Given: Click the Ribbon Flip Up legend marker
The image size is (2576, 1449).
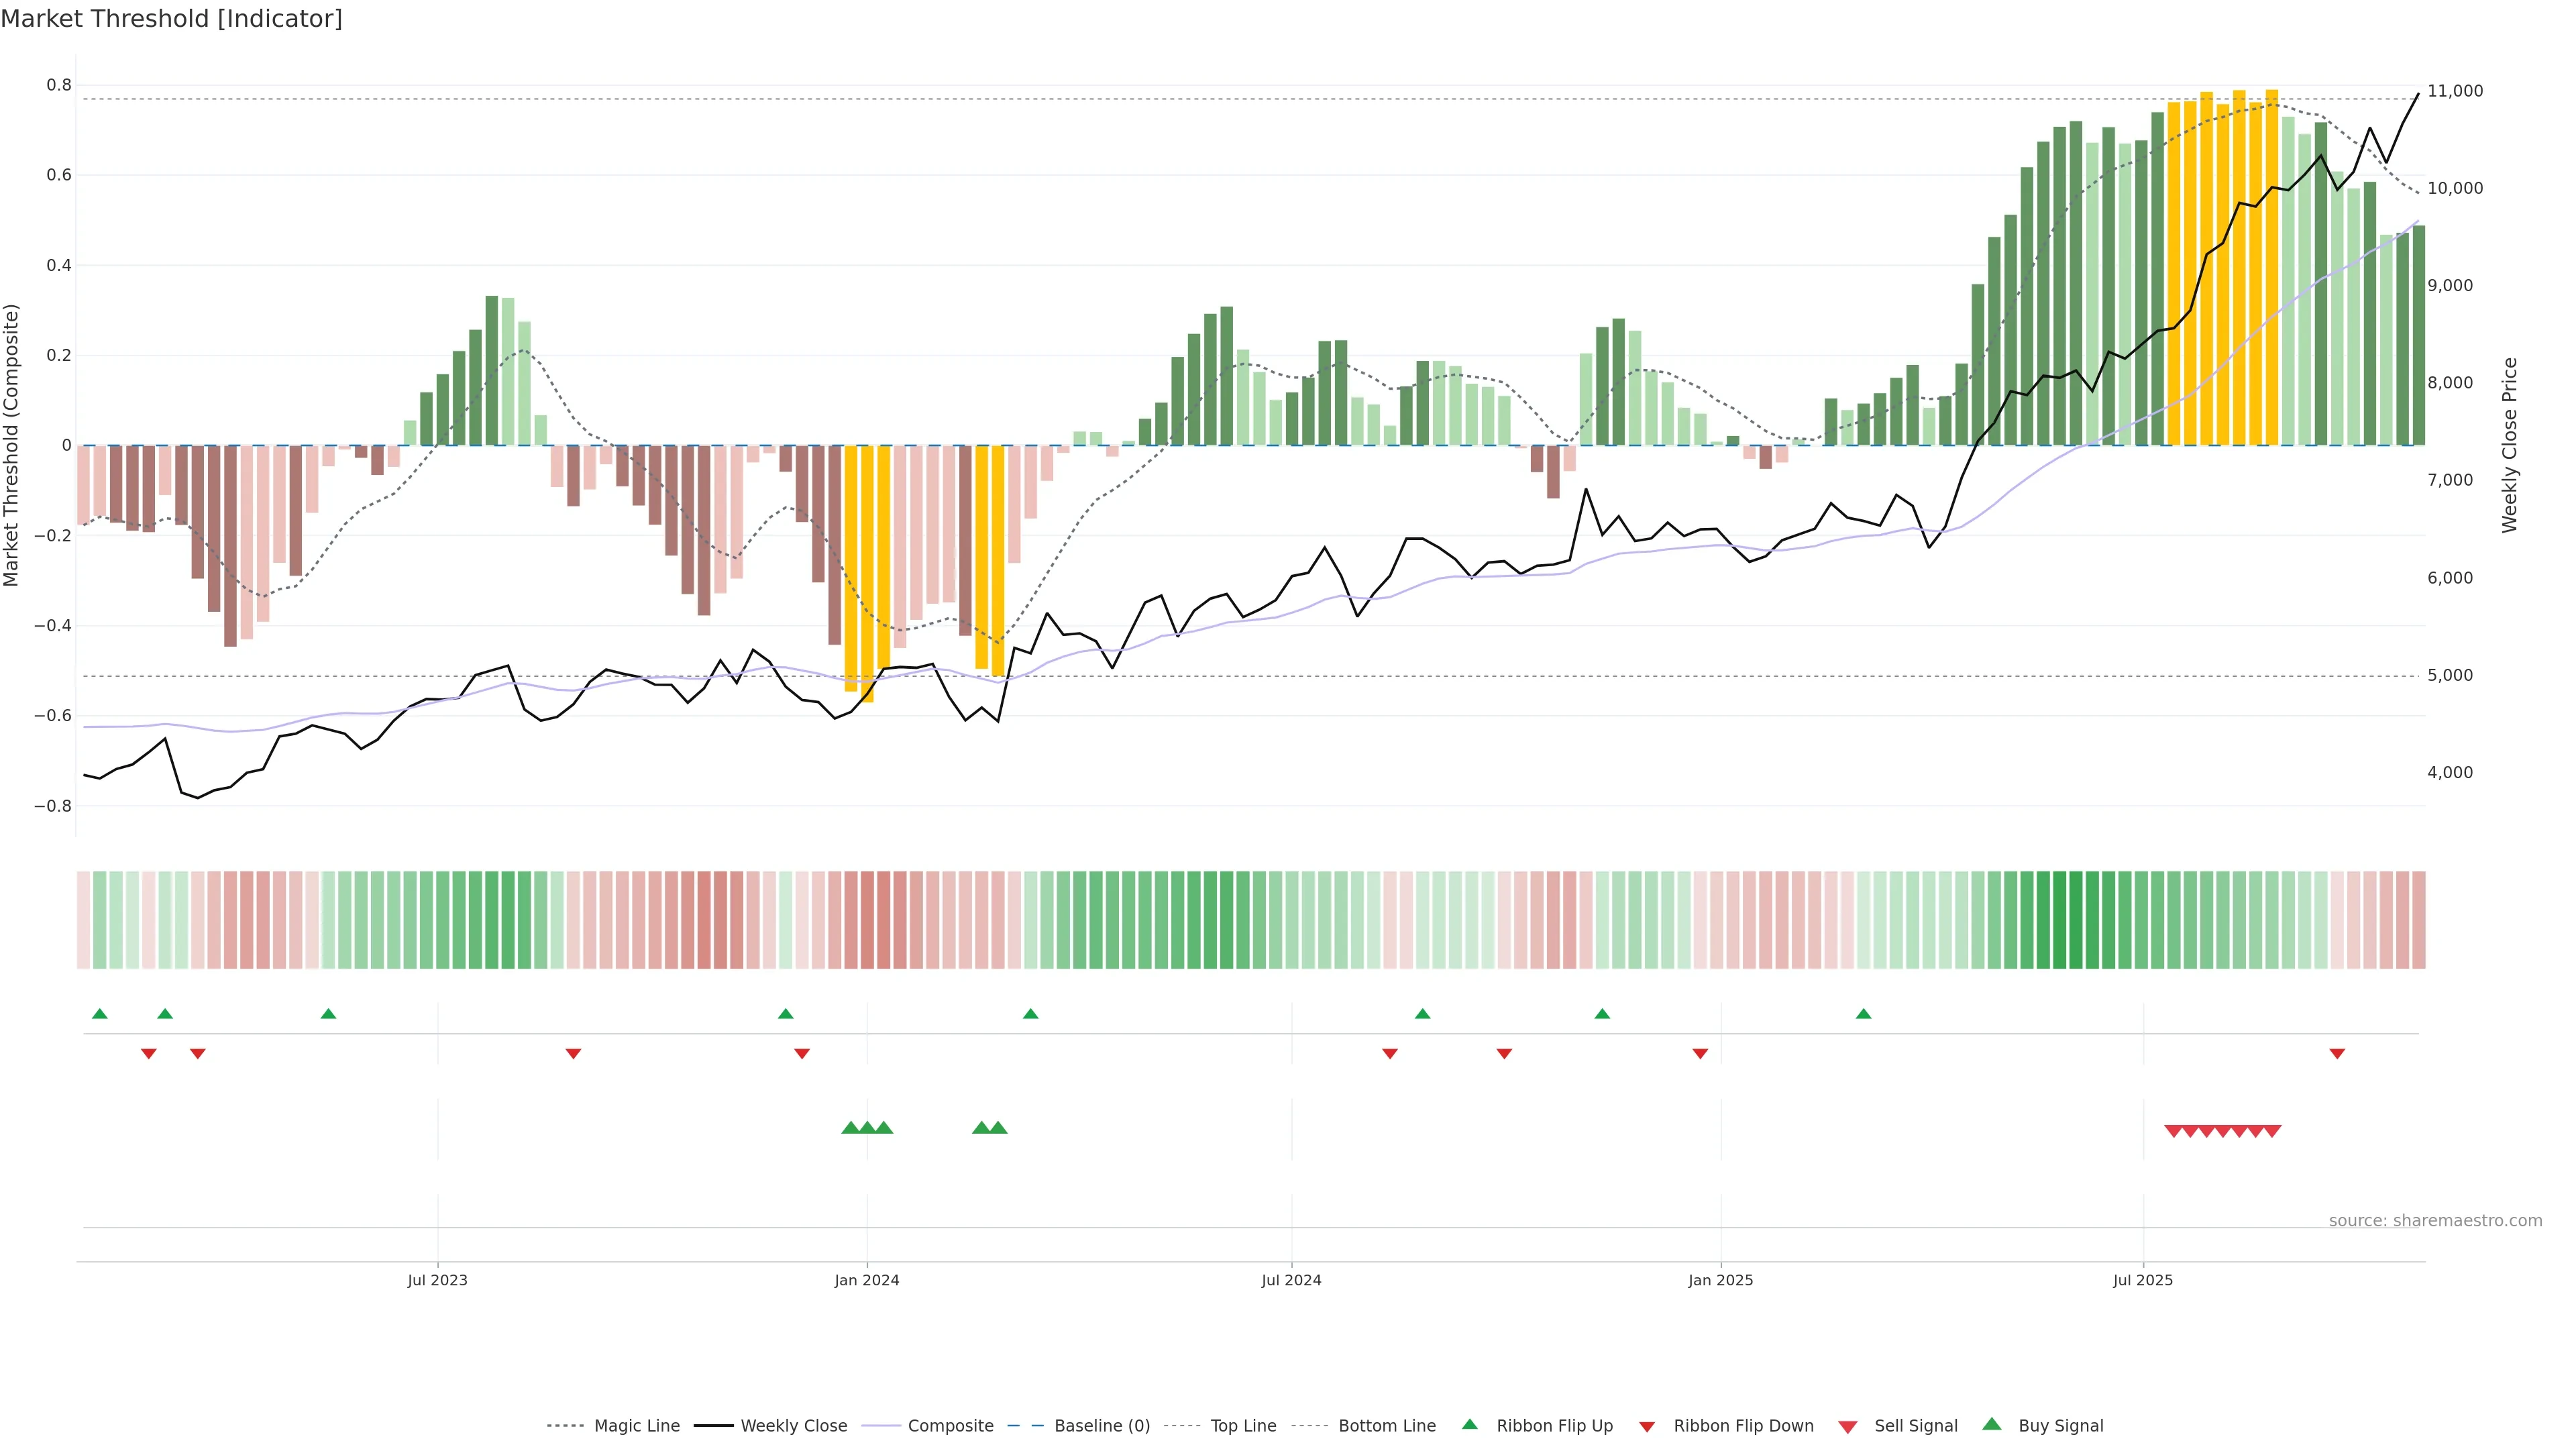Looking at the screenshot, I should pyautogui.click(x=1469, y=1424).
